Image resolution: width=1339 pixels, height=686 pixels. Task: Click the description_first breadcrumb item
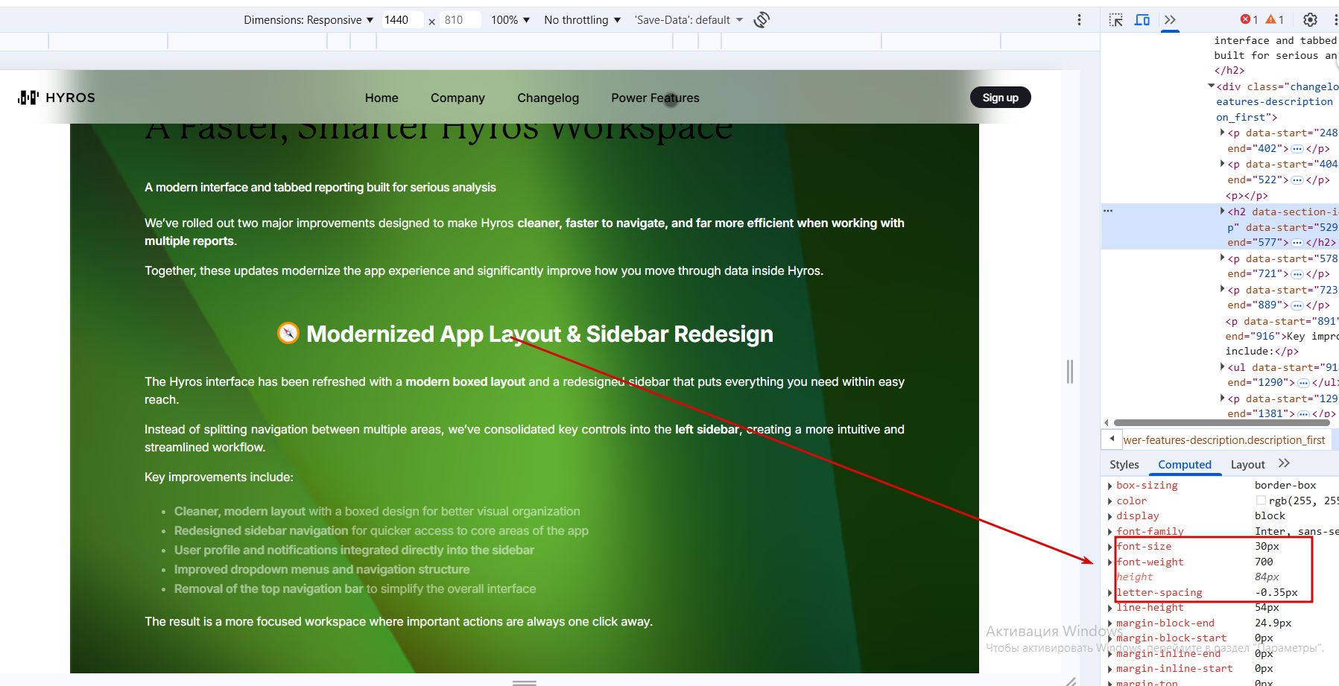click(1224, 440)
